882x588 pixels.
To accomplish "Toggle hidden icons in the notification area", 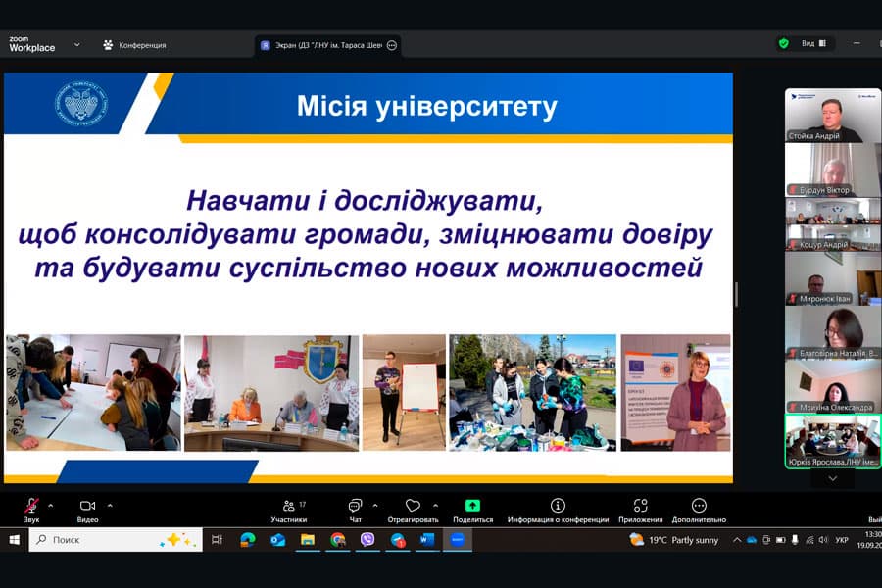I will 738,540.
